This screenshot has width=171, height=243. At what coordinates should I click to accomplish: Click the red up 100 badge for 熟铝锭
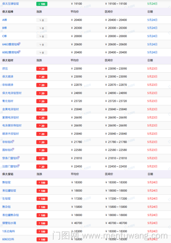click(42, 183)
